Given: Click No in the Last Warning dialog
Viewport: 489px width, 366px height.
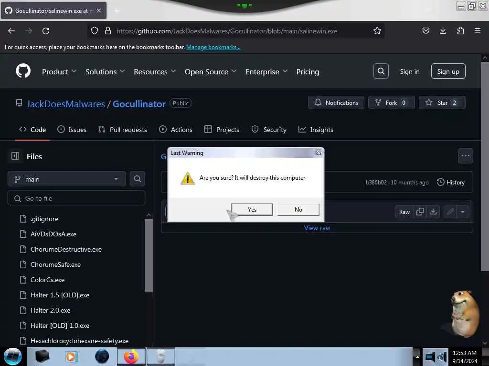Looking at the screenshot, I should click(x=298, y=210).
